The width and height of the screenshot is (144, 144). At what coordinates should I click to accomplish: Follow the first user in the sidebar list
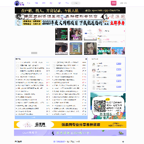(119, 64)
